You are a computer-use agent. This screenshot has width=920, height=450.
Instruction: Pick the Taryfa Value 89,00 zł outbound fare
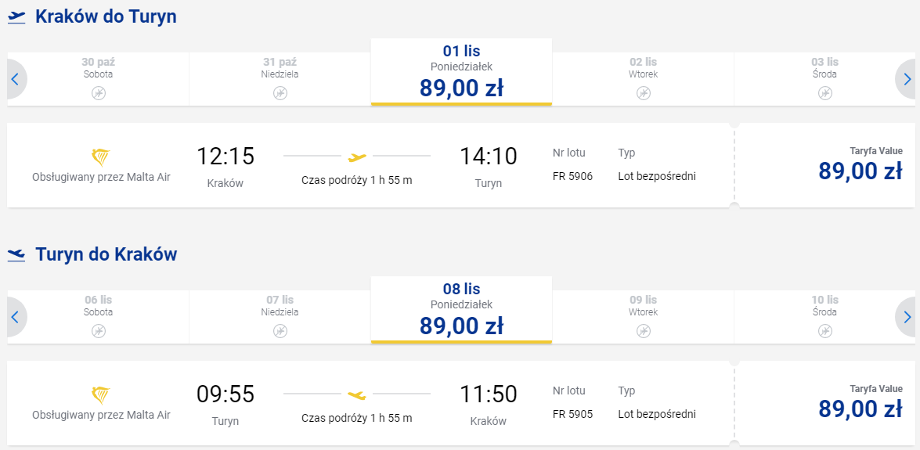860,165
